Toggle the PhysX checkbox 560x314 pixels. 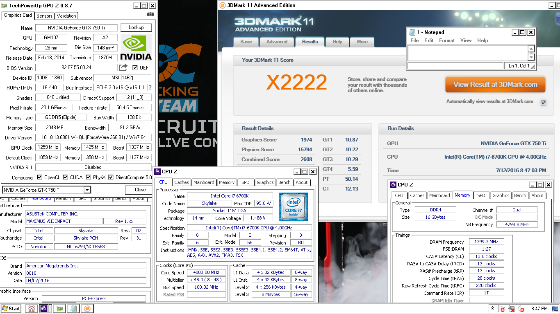point(89,177)
